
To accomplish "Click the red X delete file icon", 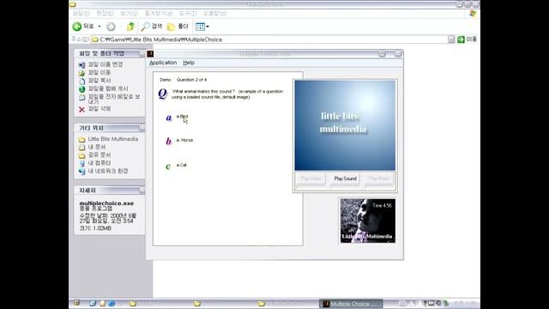I will pyautogui.click(x=81, y=109).
